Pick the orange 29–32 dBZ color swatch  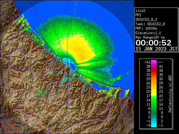[x=154, y=79]
